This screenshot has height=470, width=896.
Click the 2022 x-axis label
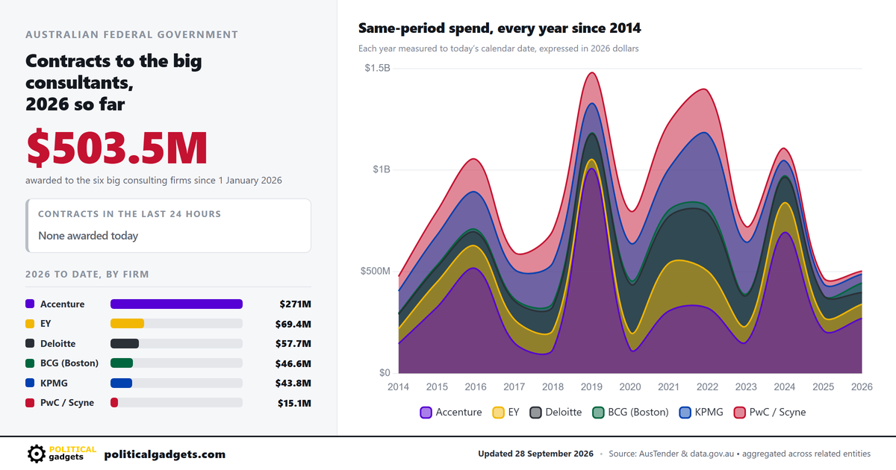click(x=707, y=387)
